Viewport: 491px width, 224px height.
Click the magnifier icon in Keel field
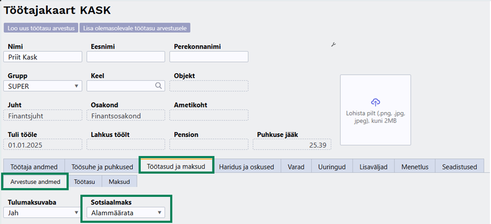[158, 86]
